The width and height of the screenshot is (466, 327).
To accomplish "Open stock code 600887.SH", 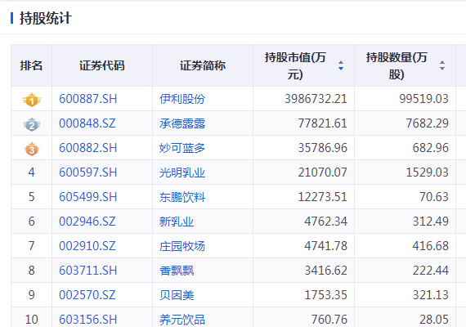I will pyautogui.click(x=88, y=99).
